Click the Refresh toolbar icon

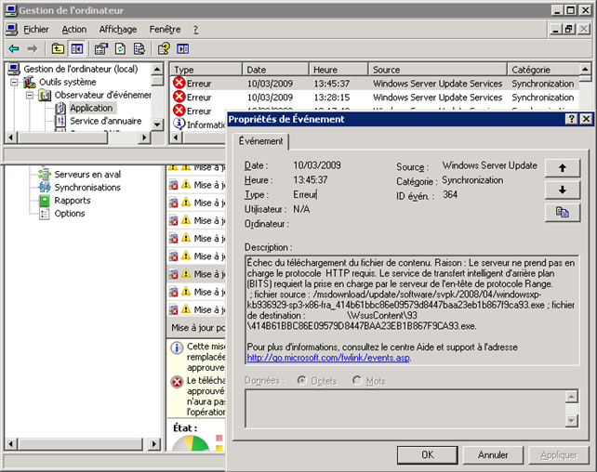[x=120, y=48]
